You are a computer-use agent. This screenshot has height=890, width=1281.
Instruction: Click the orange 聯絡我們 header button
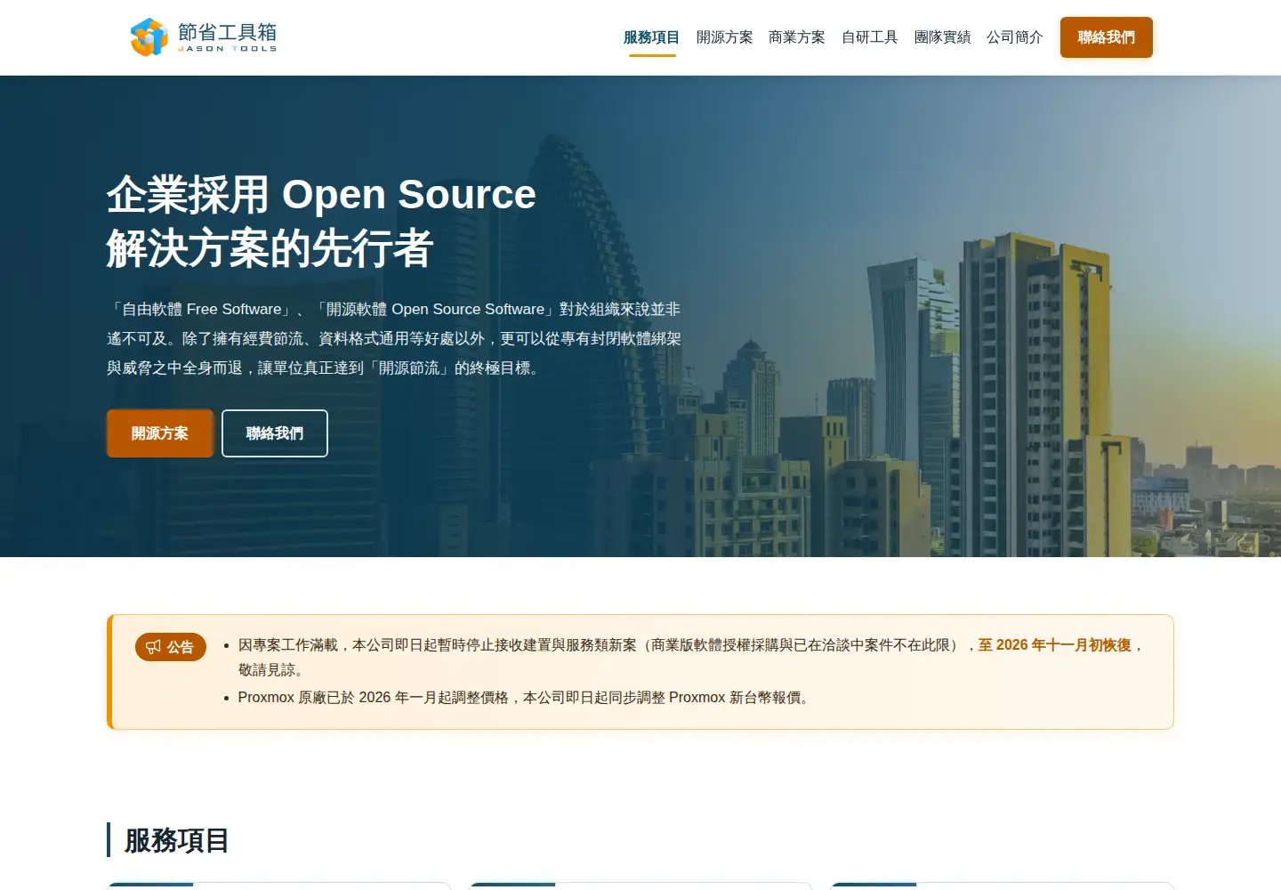(x=1107, y=37)
